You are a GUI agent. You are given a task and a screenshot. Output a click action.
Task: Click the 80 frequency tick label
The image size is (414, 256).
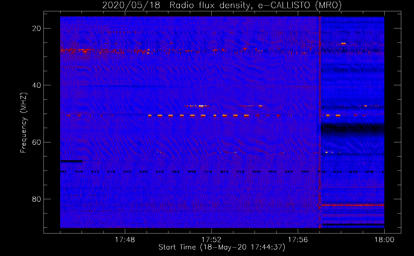coord(37,199)
